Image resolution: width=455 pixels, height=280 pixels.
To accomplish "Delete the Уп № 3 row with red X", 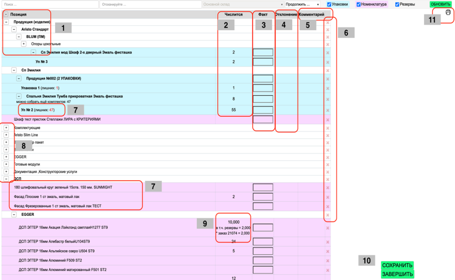I will tap(328, 61).
